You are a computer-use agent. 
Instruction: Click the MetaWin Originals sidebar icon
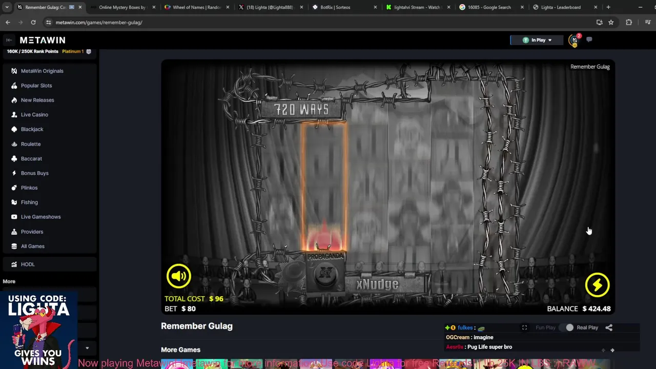click(14, 71)
